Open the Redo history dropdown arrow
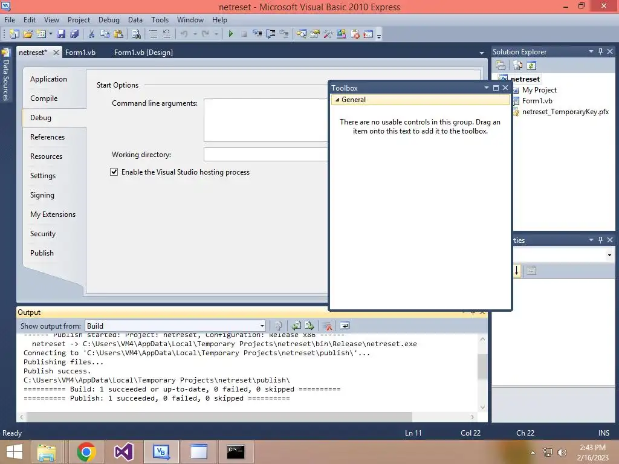 pyautogui.click(x=216, y=34)
